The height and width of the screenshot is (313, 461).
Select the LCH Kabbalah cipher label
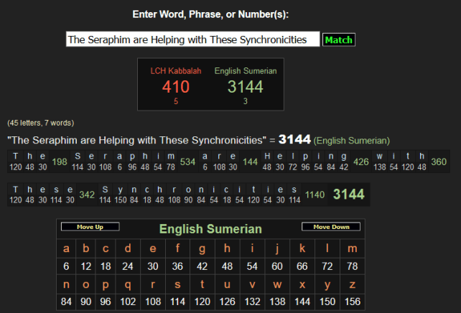175,71
